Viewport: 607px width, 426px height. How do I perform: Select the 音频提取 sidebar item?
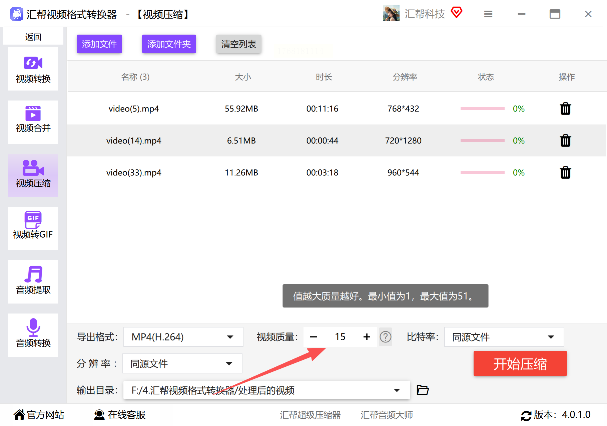point(33,282)
